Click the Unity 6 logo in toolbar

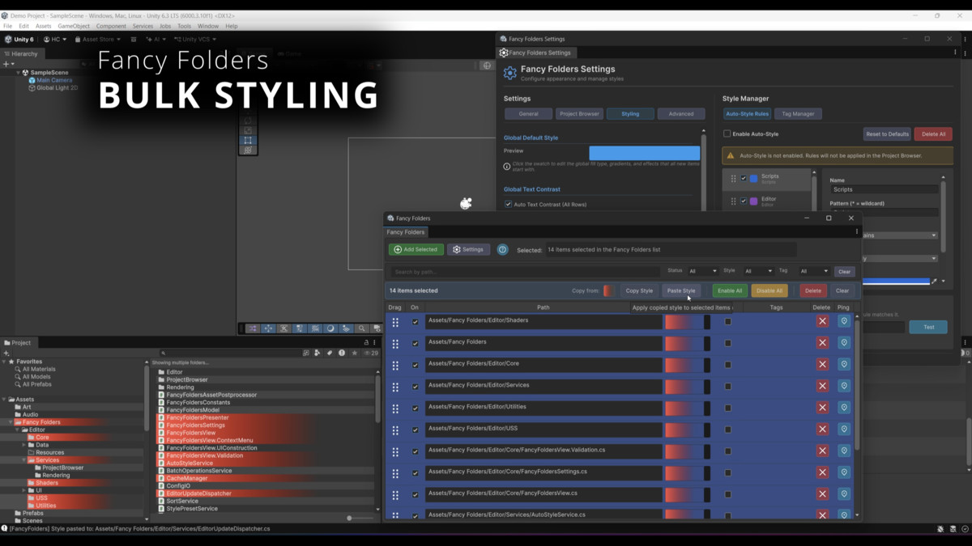(9, 39)
